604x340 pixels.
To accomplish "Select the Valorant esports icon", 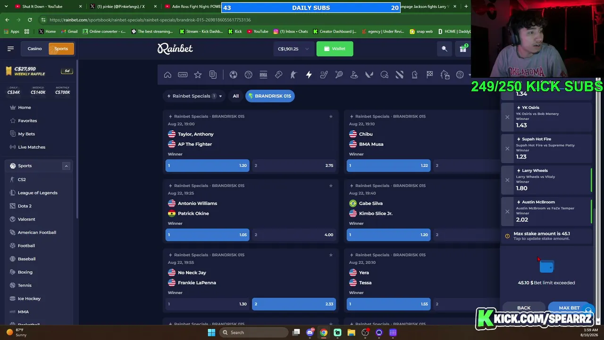I will click(x=369, y=75).
